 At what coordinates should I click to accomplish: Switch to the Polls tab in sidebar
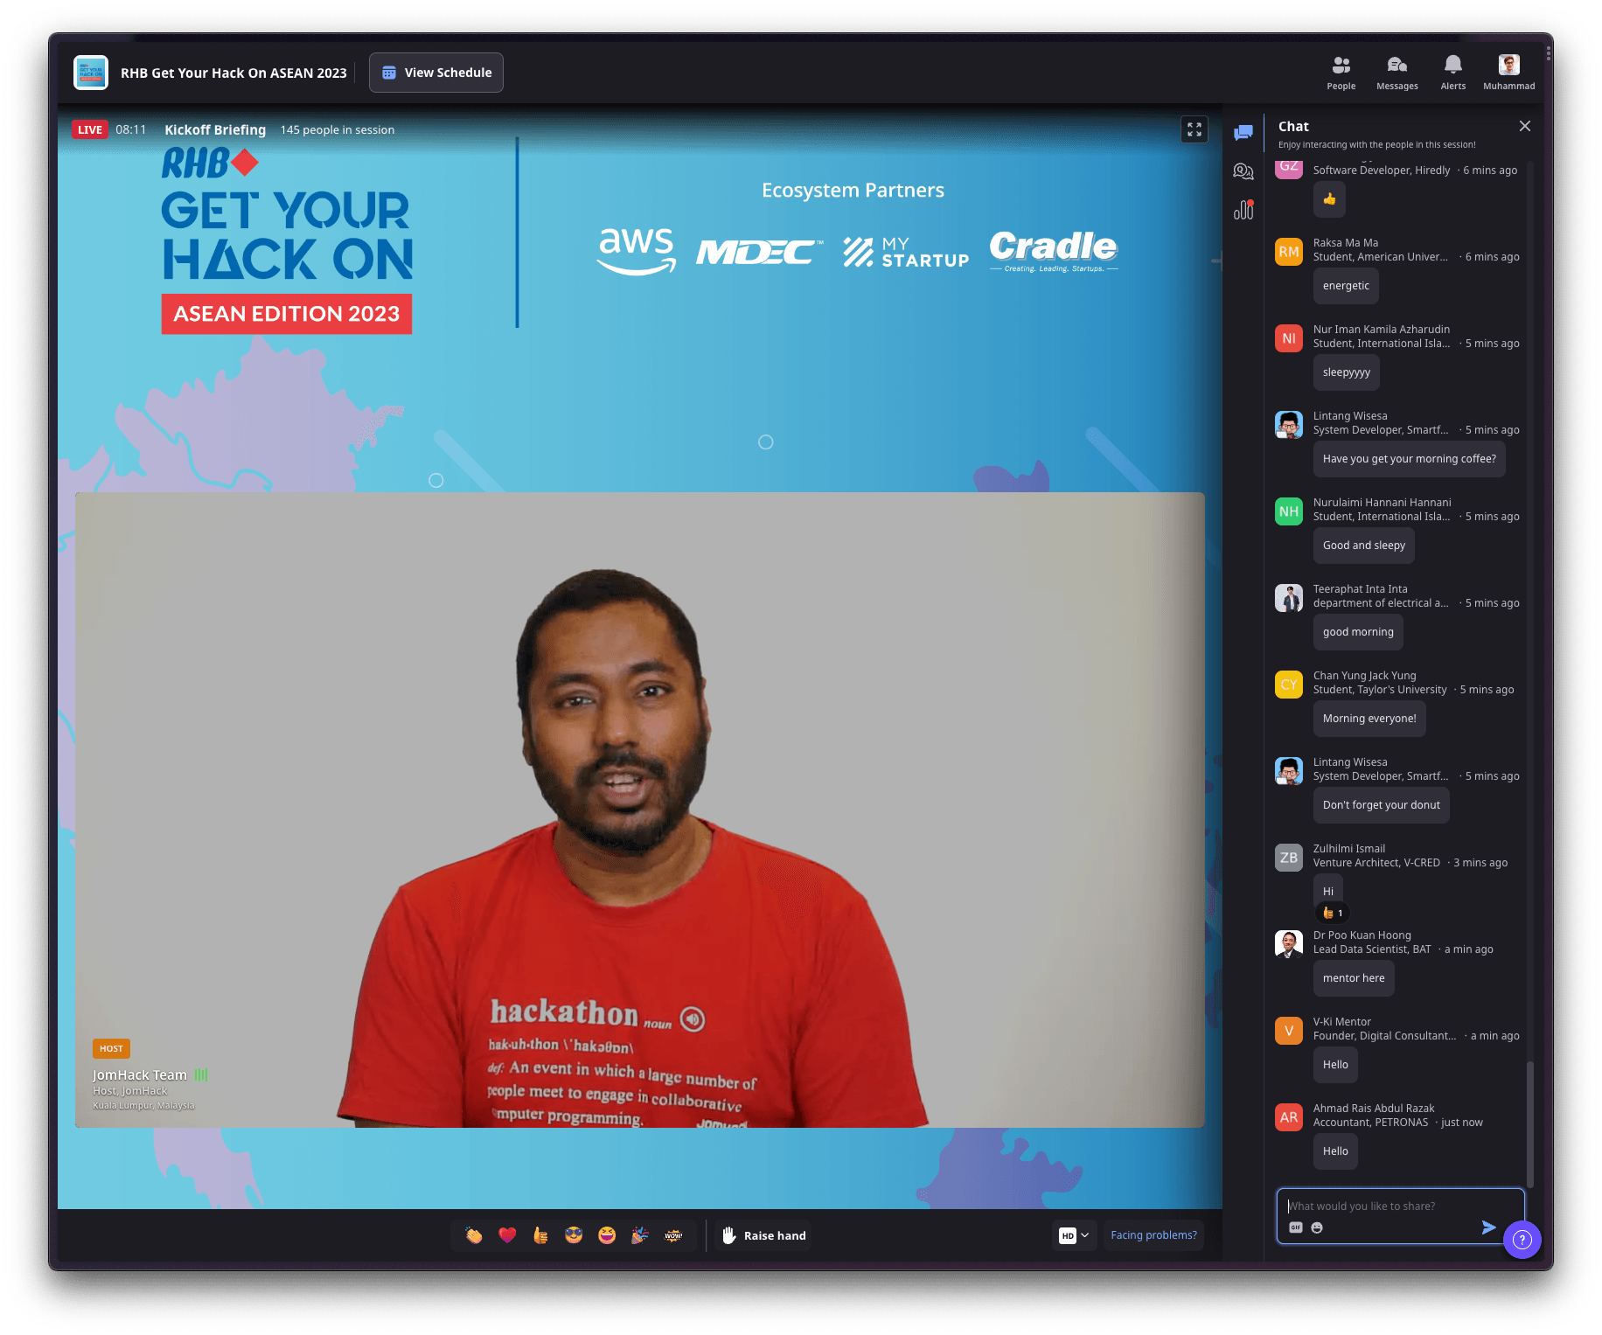coord(1243,211)
